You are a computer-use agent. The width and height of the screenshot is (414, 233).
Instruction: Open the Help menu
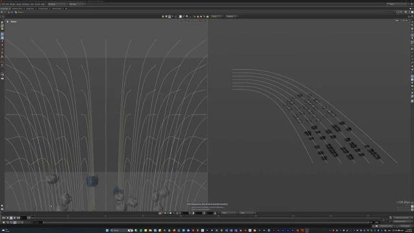tap(43, 5)
